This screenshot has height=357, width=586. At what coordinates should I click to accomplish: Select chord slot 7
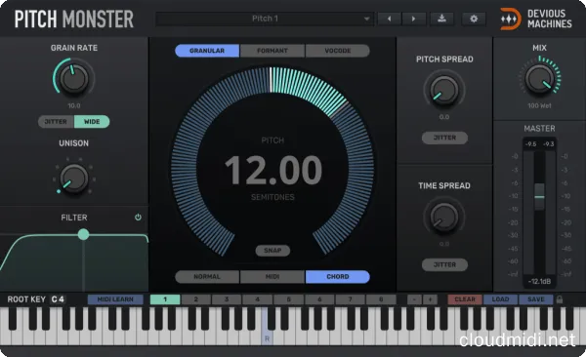coord(351,299)
